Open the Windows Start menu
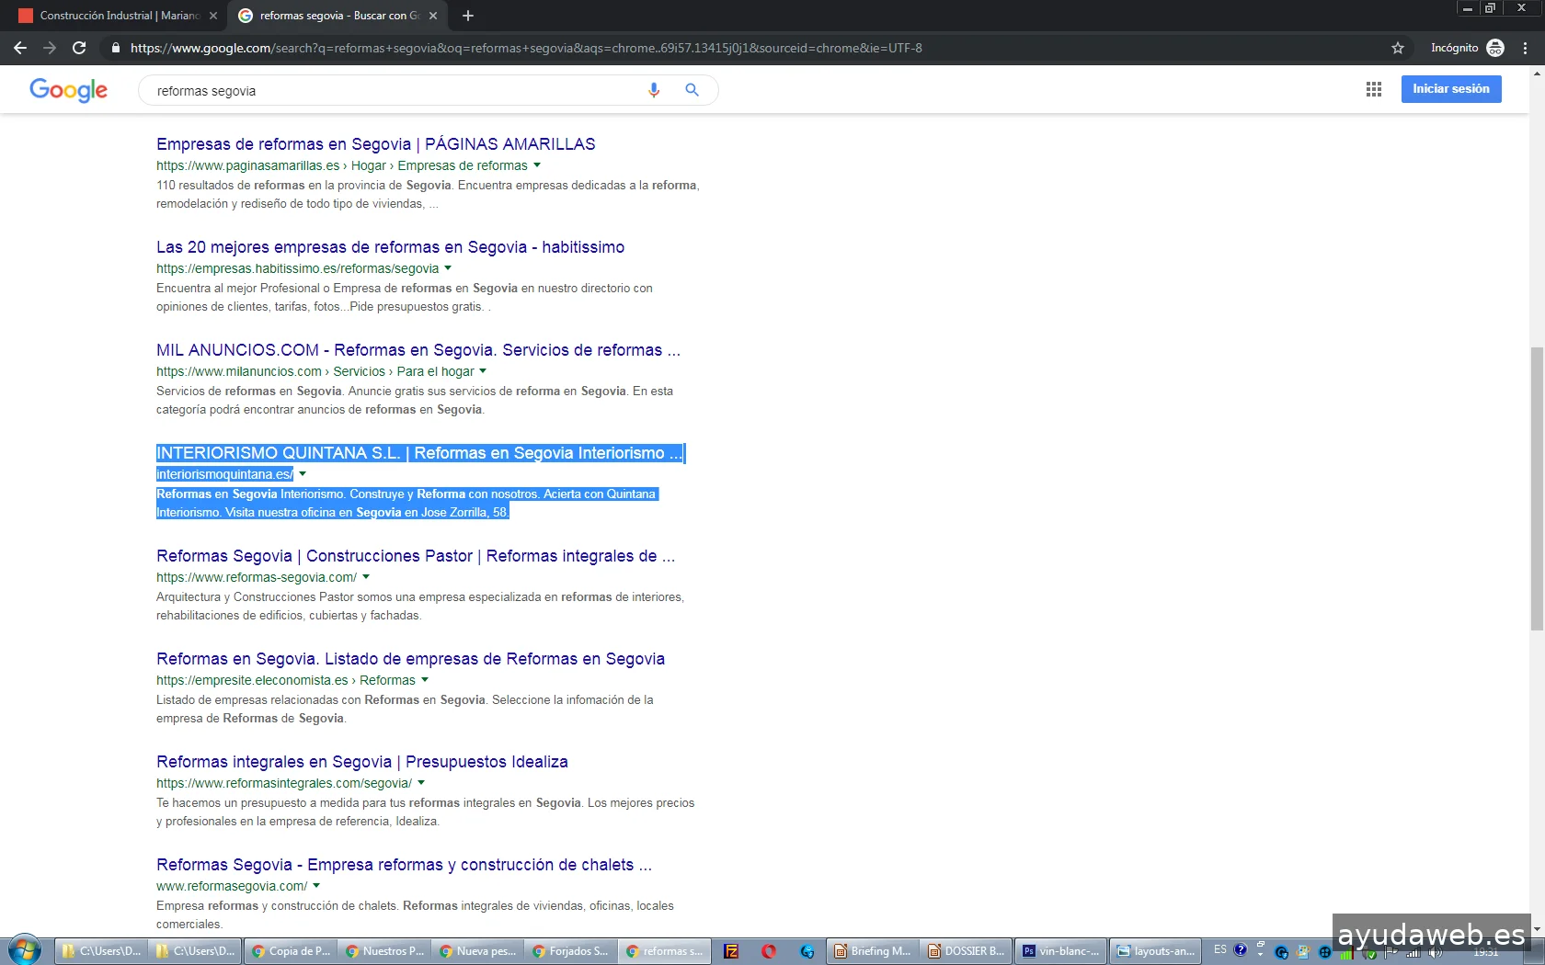The width and height of the screenshot is (1545, 965). tap(25, 950)
